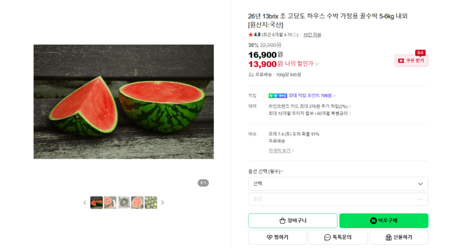Select the last thumbnail of whole watermelons
Screen dimensions: 459x249
coord(151,203)
